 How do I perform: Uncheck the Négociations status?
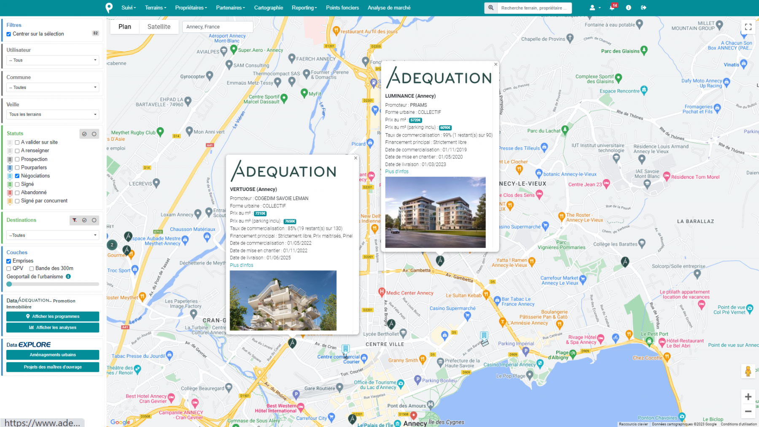[x=17, y=176]
